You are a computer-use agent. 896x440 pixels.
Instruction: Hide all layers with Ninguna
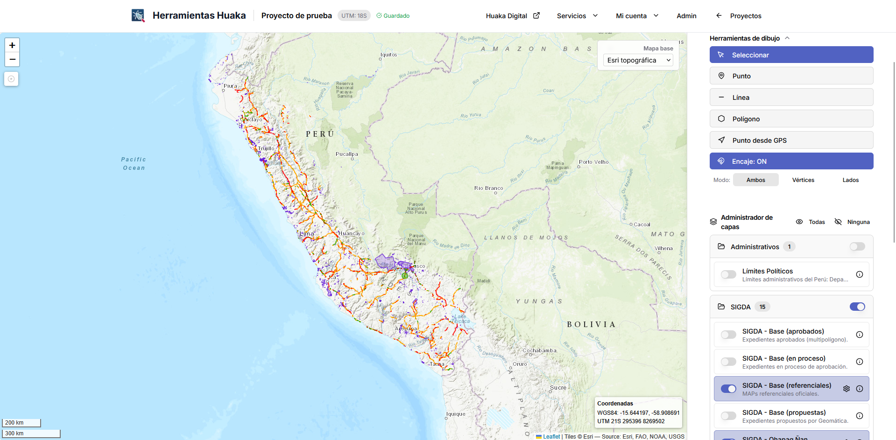[x=852, y=222]
